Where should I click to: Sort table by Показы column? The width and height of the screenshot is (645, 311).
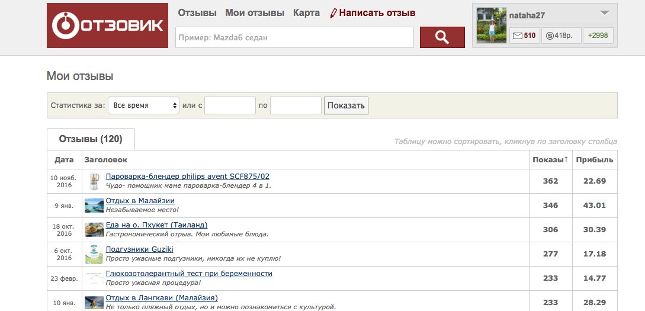click(550, 159)
